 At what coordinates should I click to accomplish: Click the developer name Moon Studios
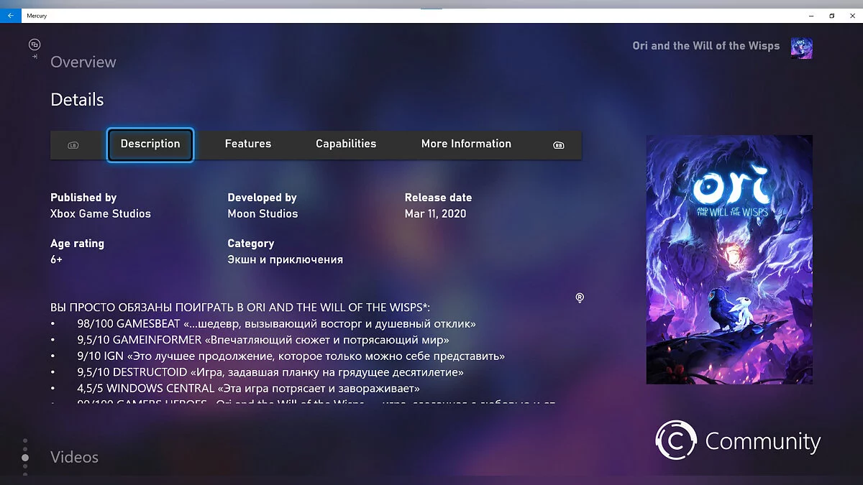coord(262,213)
